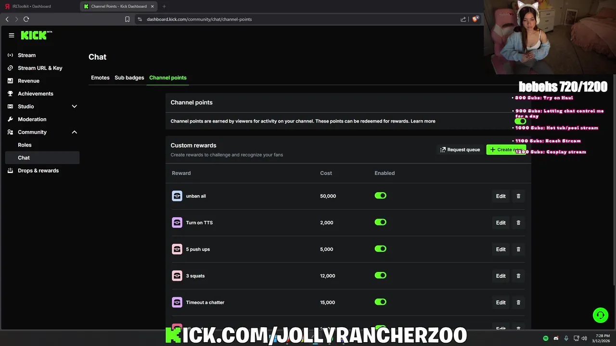Open the hamburger navigation menu
Image resolution: width=616 pixels, height=346 pixels.
point(12,35)
